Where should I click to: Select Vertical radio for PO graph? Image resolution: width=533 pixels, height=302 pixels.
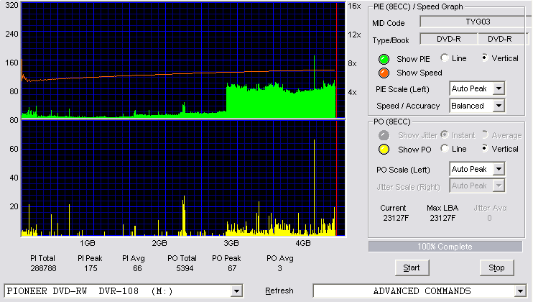tap(484, 148)
